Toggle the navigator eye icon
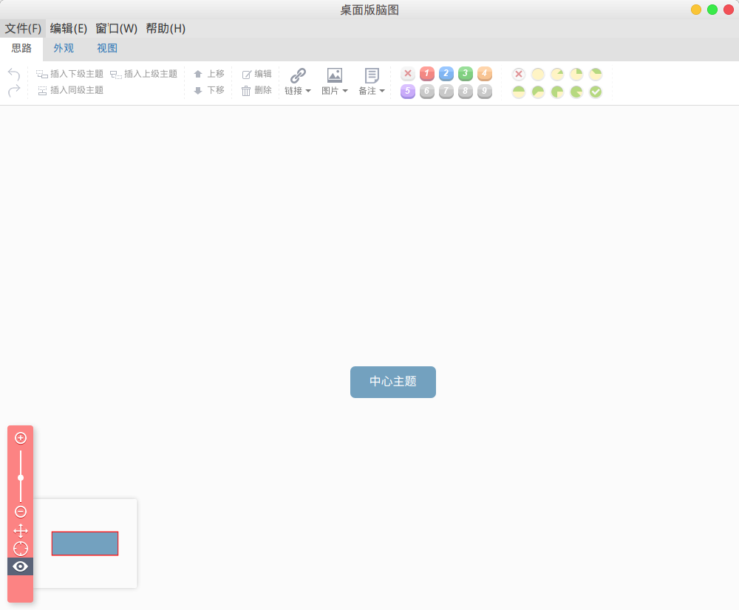The width and height of the screenshot is (739, 610). pyautogui.click(x=20, y=566)
